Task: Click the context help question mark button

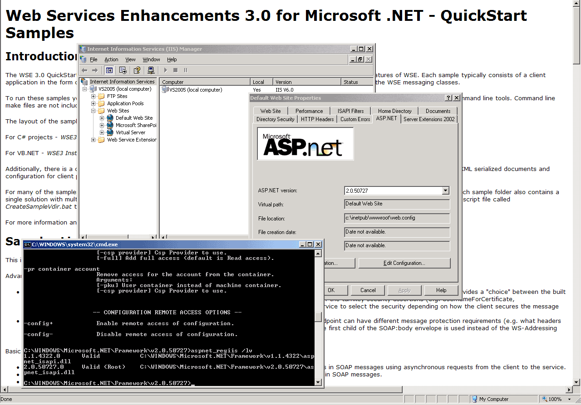Action: point(448,98)
